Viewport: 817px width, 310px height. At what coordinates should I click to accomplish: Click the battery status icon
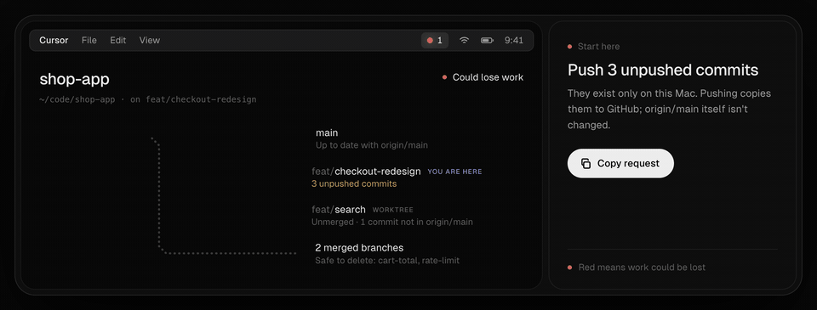click(487, 40)
